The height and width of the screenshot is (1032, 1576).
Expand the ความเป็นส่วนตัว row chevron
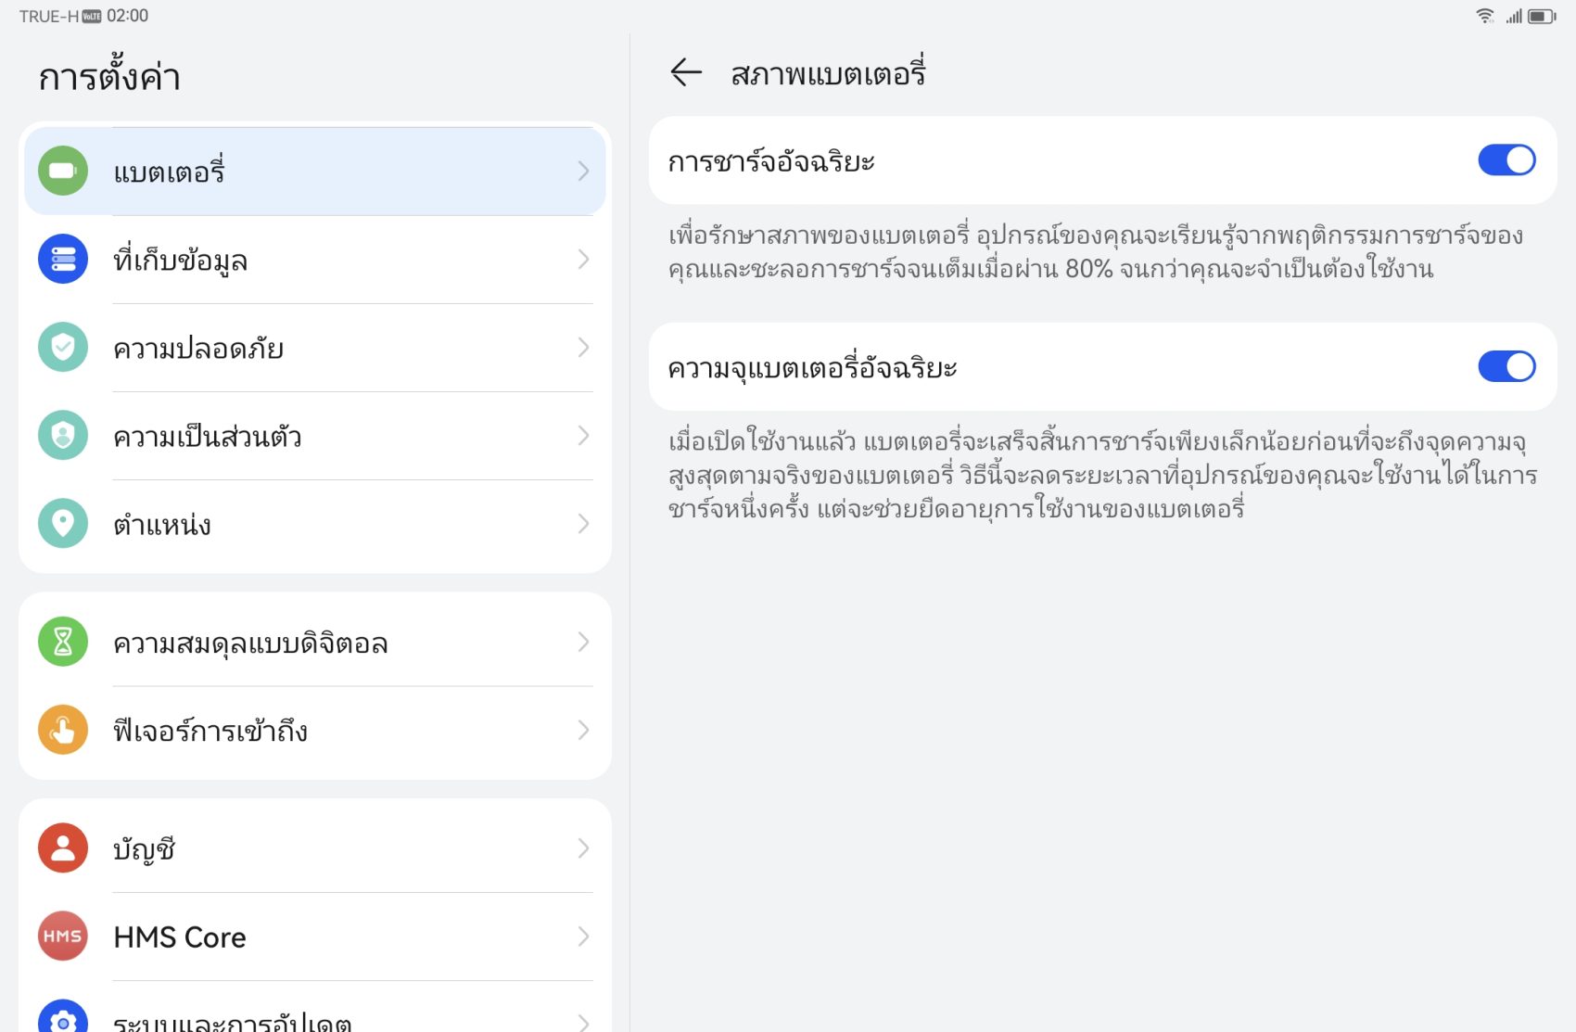point(583,435)
